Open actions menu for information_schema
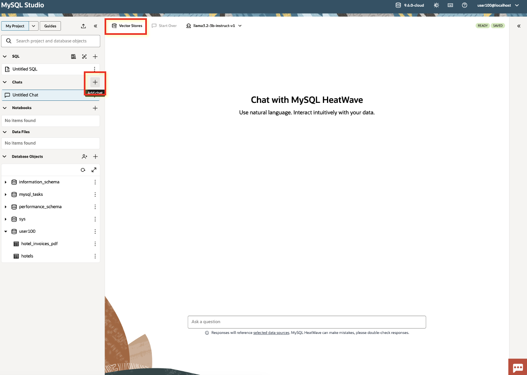This screenshot has height=375, width=527. (x=95, y=182)
